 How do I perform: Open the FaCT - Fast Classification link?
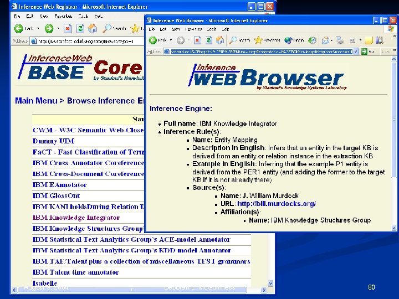pyautogui.click(x=88, y=152)
